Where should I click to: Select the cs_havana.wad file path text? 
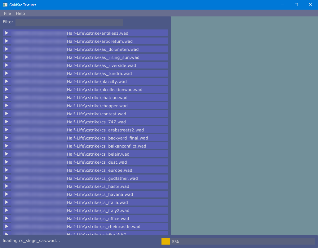tap(100, 194)
